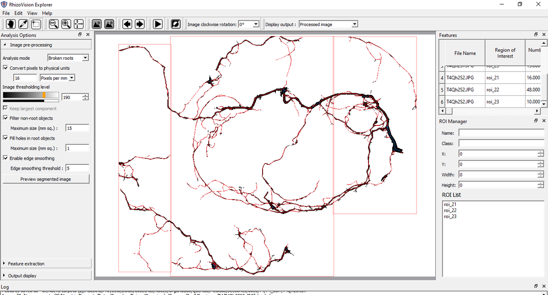Click the fill holes maximum size field
Image resolution: width=548 pixels, height=295 pixels.
tap(77, 148)
